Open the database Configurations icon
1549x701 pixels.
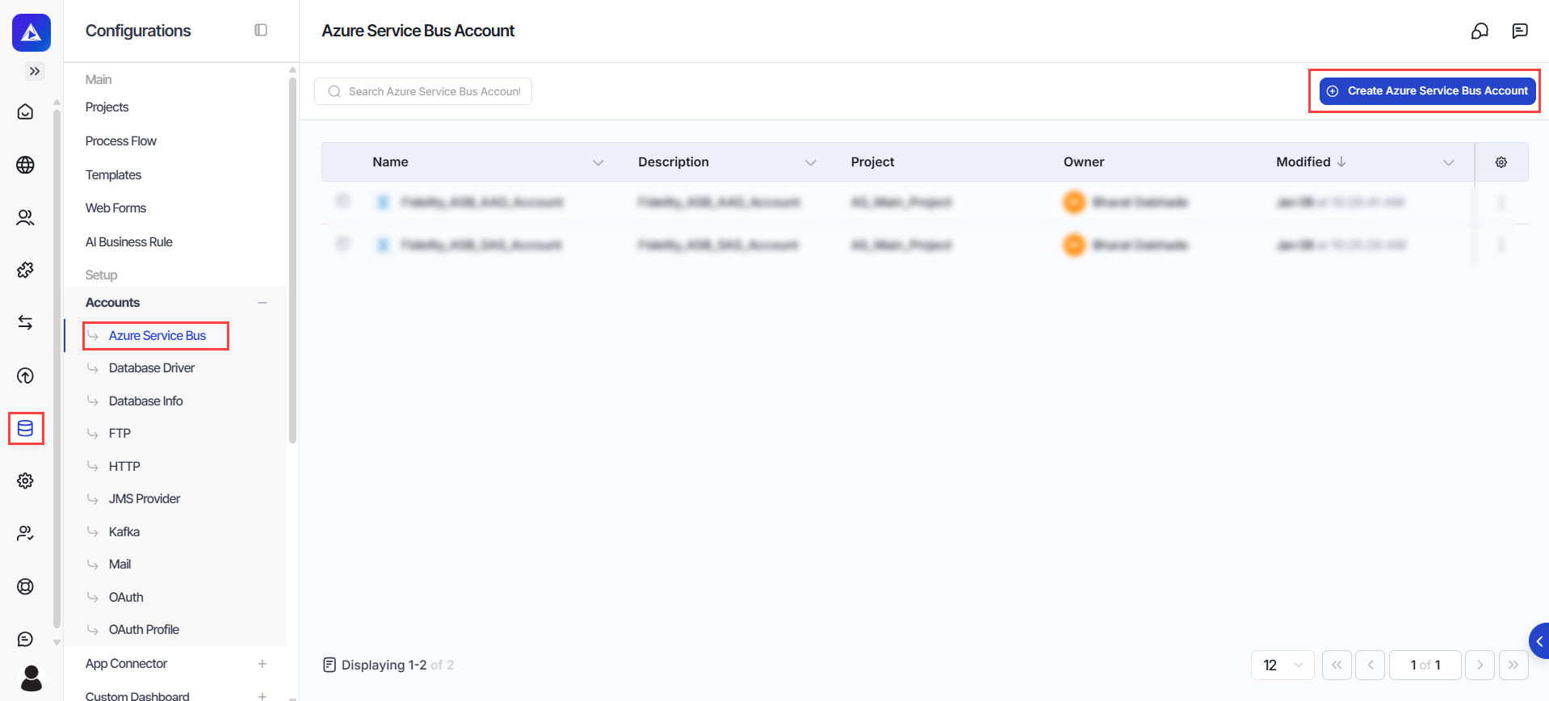point(26,428)
